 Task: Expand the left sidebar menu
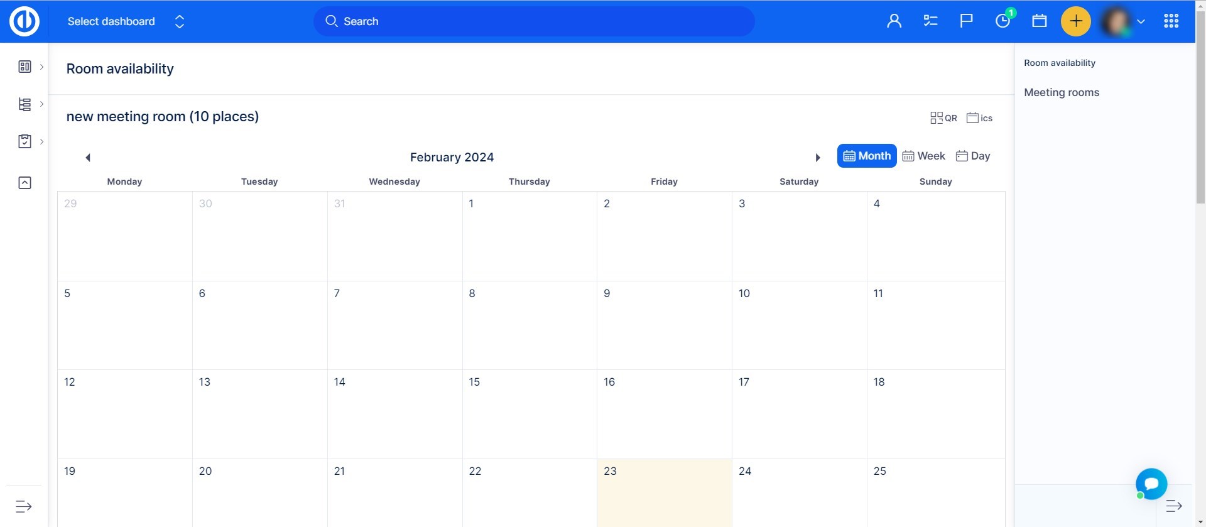23,506
